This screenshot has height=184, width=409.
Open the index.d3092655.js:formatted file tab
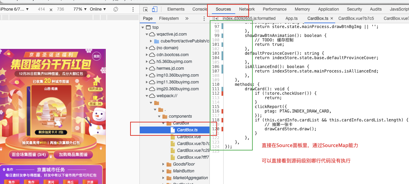pyautogui.click(x=249, y=18)
